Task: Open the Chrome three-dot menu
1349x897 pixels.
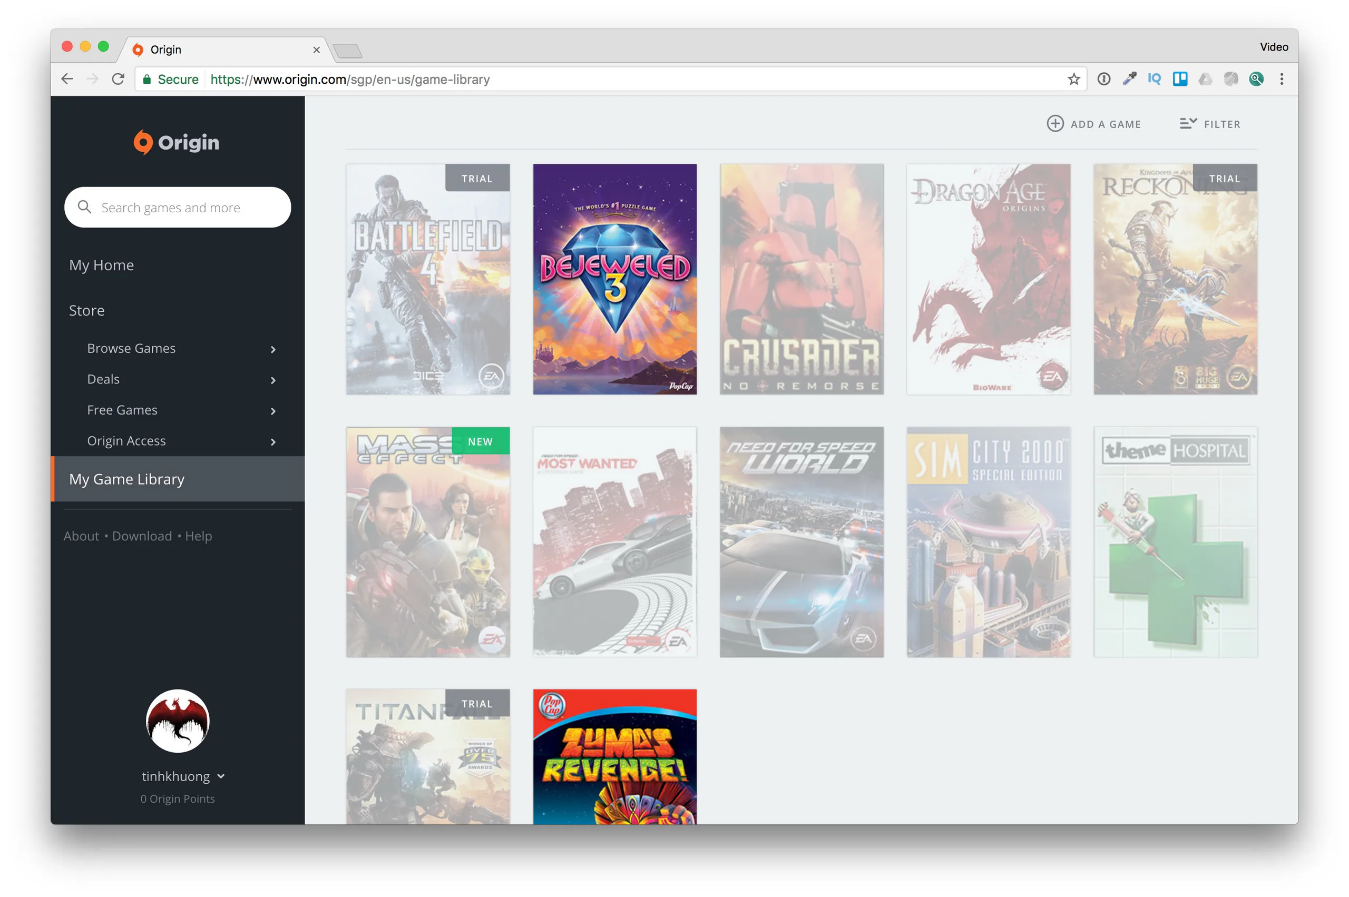Action: (x=1282, y=79)
